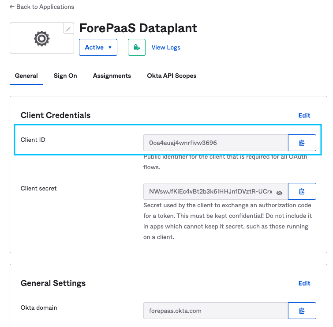Click the ForePaaS Dataplant title
Image resolution: width=333 pixels, height=327 pixels.
[138, 28]
